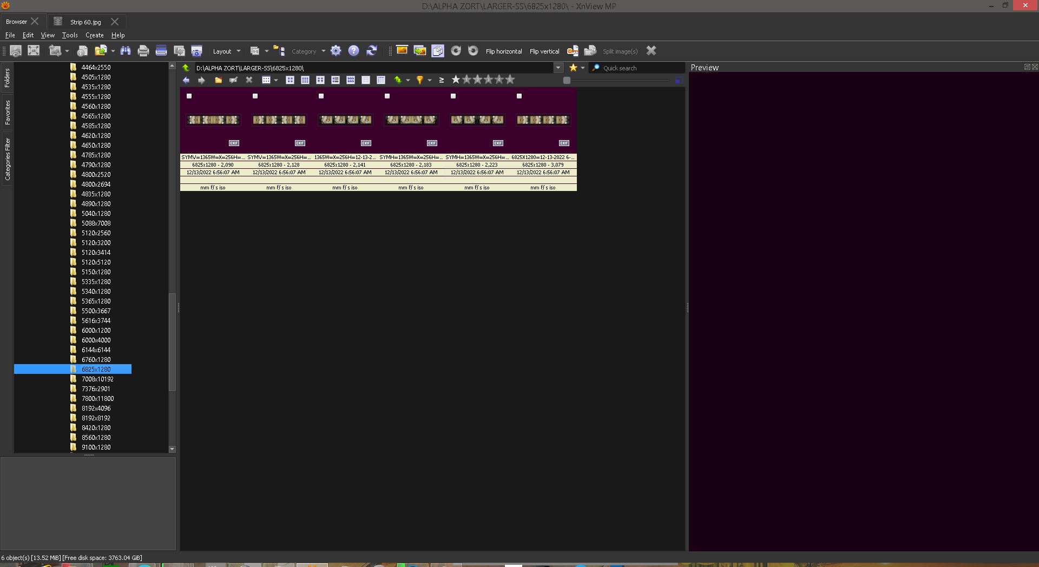Expand the dropdown arrow beside open-folder icon
Viewport: 1039px width, 567px height.
tap(113, 51)
